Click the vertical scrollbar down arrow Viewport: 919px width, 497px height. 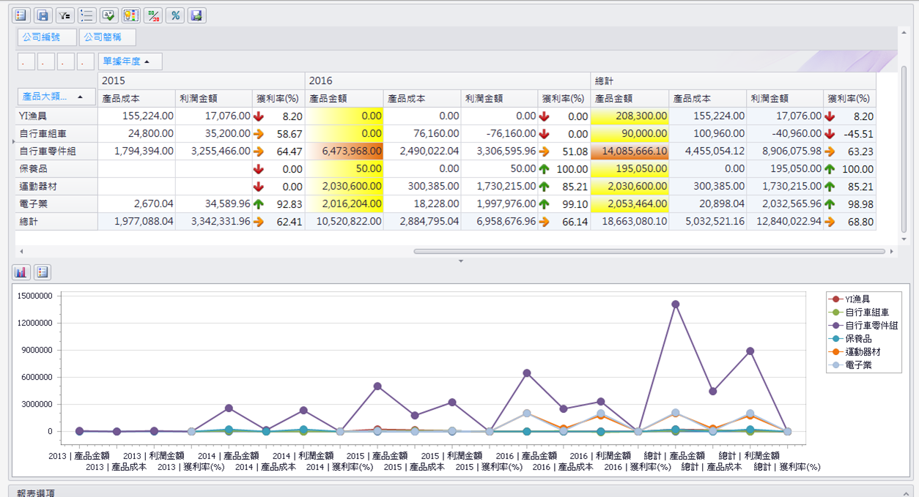point(904,239)
